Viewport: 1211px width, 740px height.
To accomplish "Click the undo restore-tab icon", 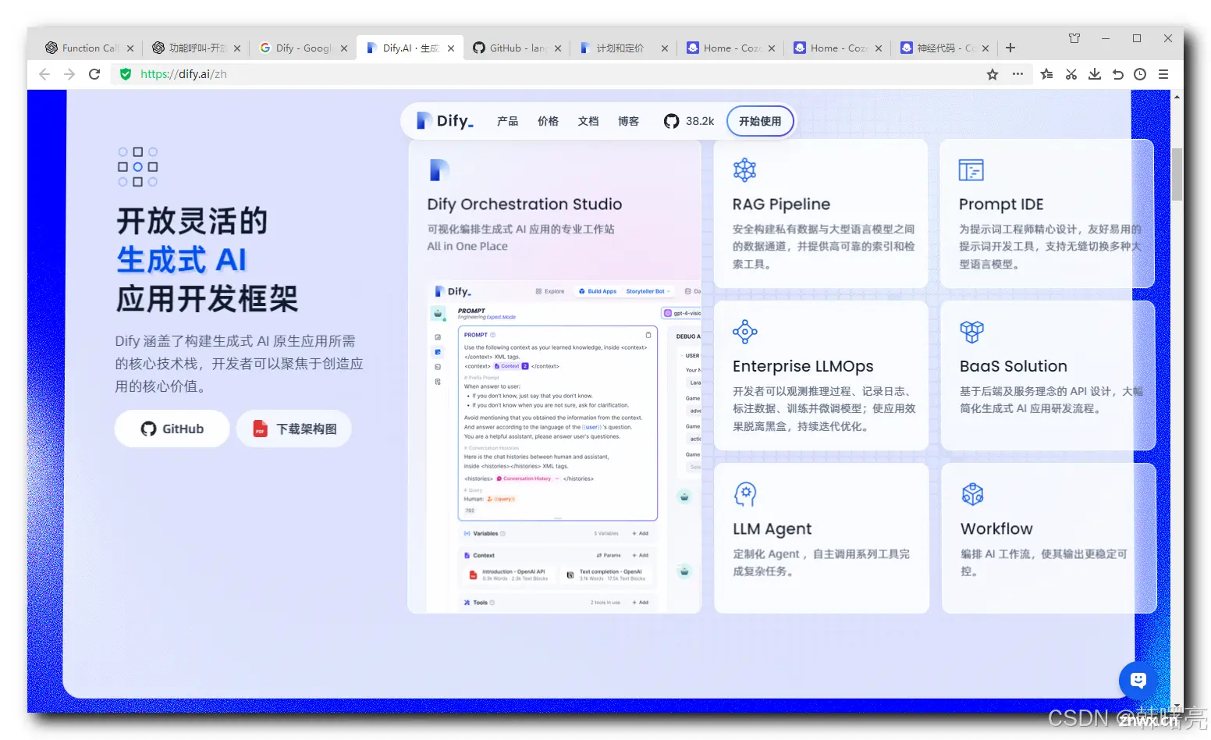I will (1117, 74).
